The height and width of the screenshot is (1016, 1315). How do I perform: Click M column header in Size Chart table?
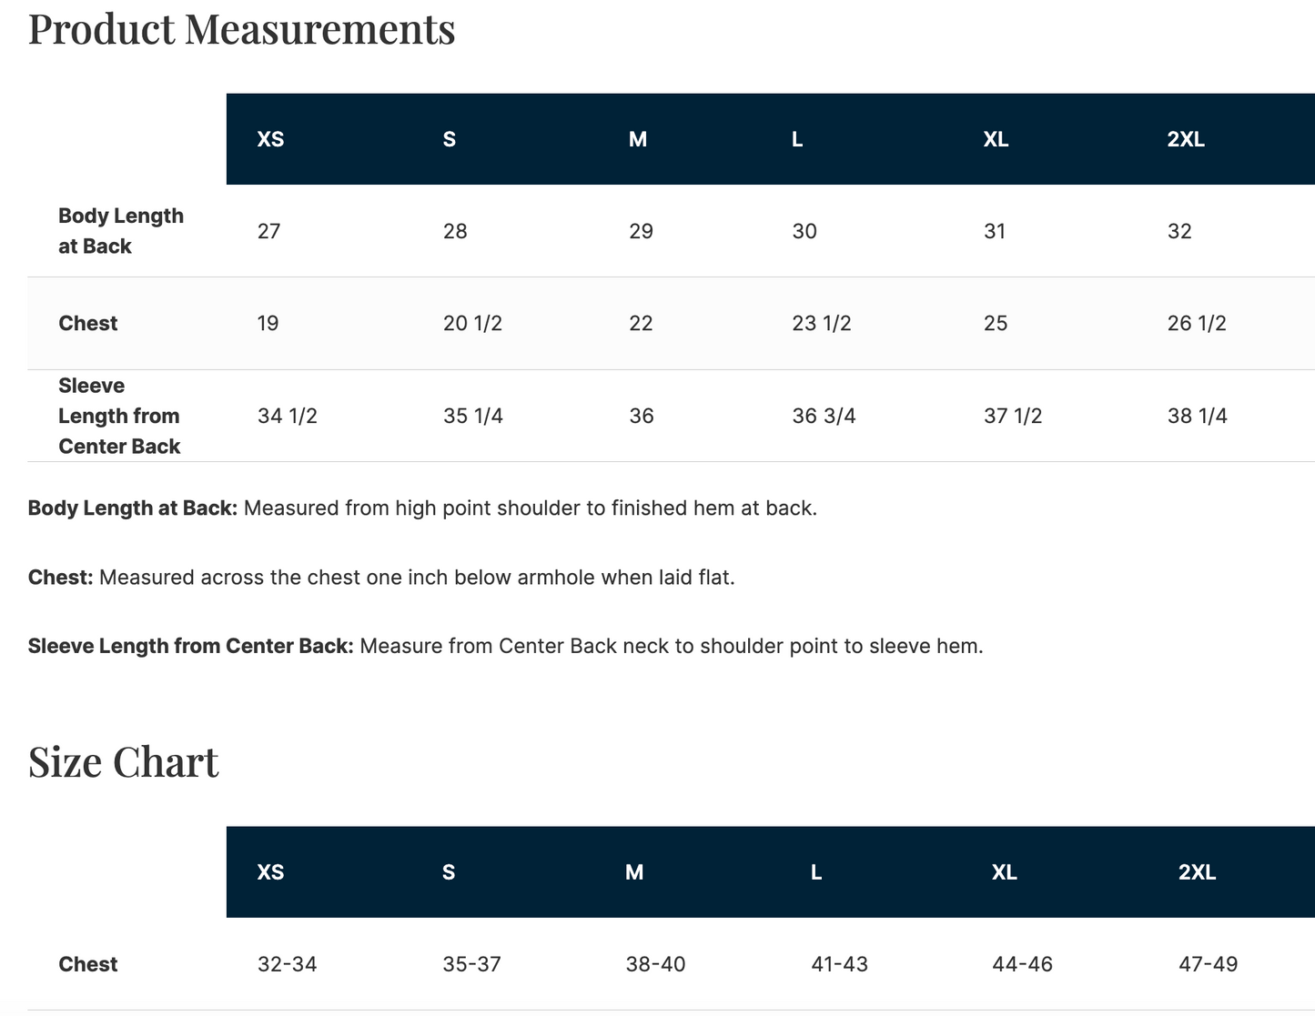tap(634, 872)
